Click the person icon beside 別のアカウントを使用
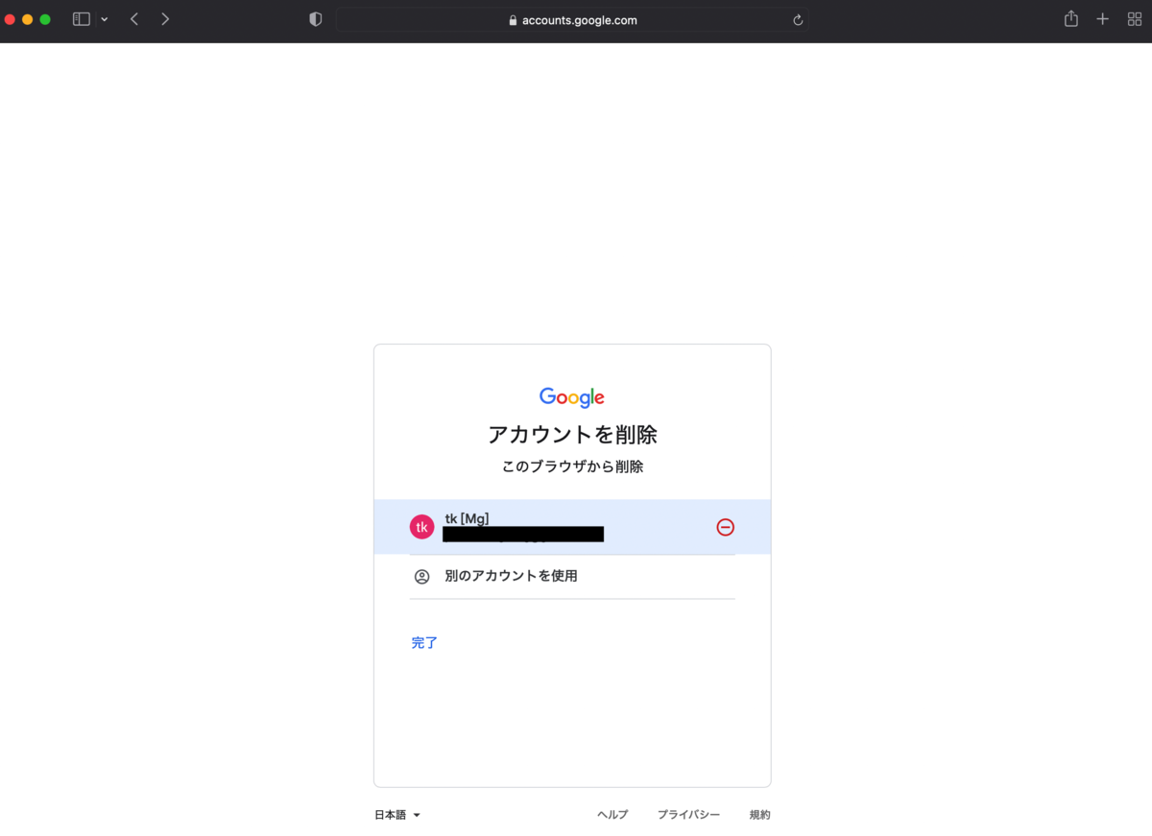1152x836 pixels. tap(420, 576)
